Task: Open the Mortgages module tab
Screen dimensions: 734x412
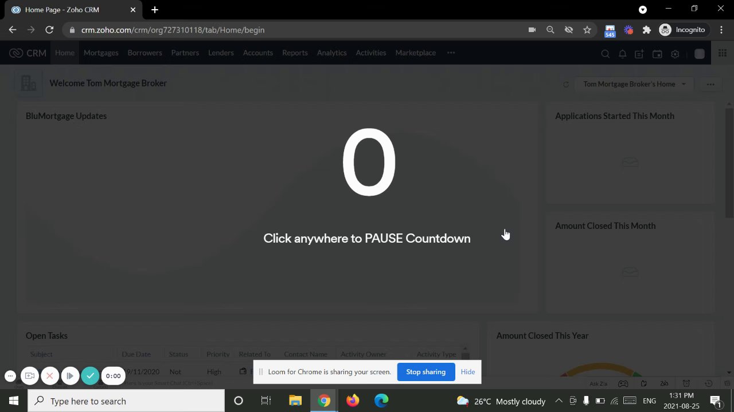Action: pyautogui.click(x=101, y=53)
